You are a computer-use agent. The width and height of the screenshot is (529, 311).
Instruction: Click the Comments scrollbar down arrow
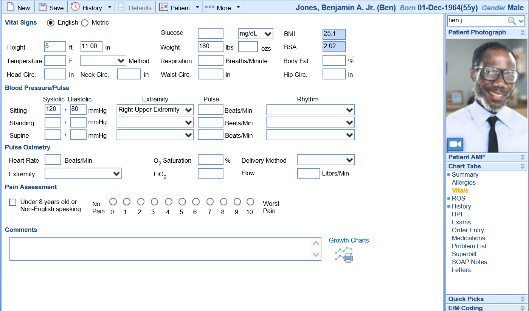pos(316,255)
